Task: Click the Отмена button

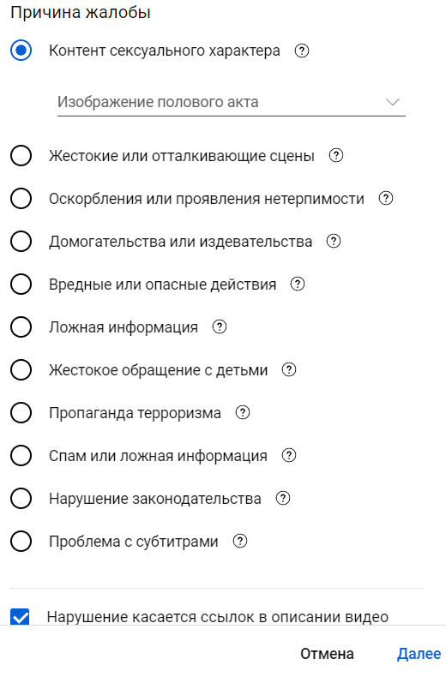Action: (327, 654)
